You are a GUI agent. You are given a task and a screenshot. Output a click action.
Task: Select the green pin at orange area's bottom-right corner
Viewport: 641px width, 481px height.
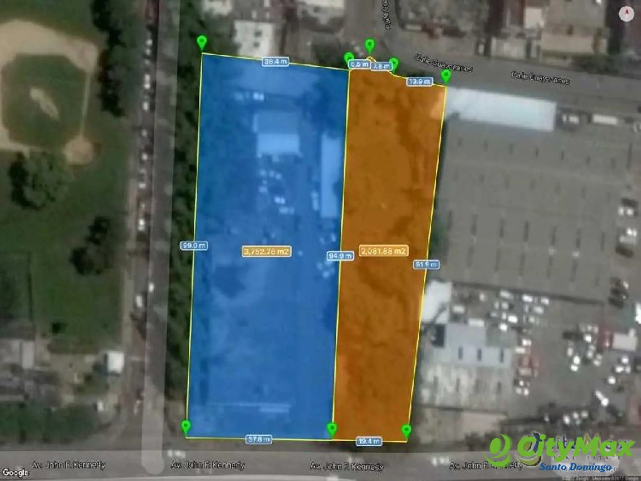click(406, 432)
